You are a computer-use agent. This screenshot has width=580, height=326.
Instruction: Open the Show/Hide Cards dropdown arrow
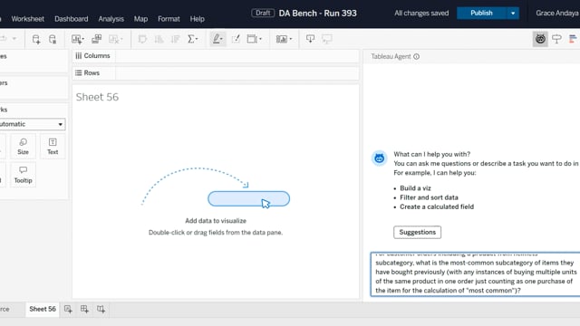tap(260, 39)
